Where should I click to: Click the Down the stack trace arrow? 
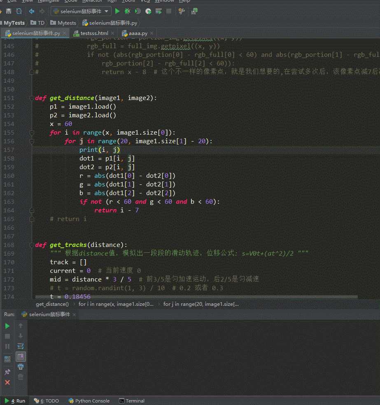tap(21, 336)
